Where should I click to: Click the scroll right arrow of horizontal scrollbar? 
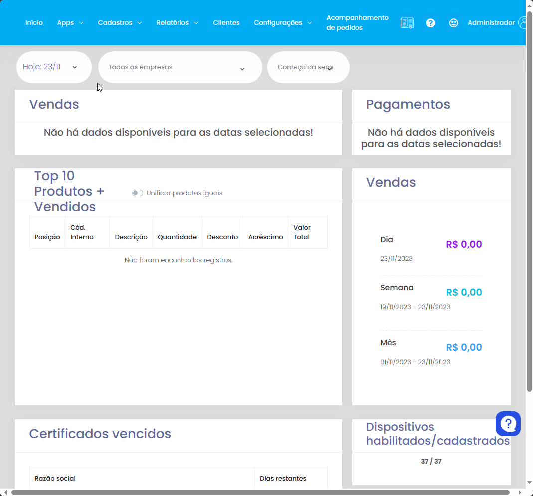pos(520,493)
